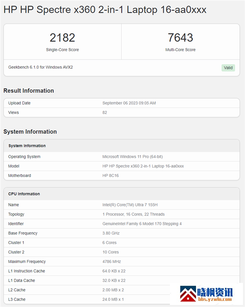Click the Maximum Frequency row label

(x=27, y=262)
